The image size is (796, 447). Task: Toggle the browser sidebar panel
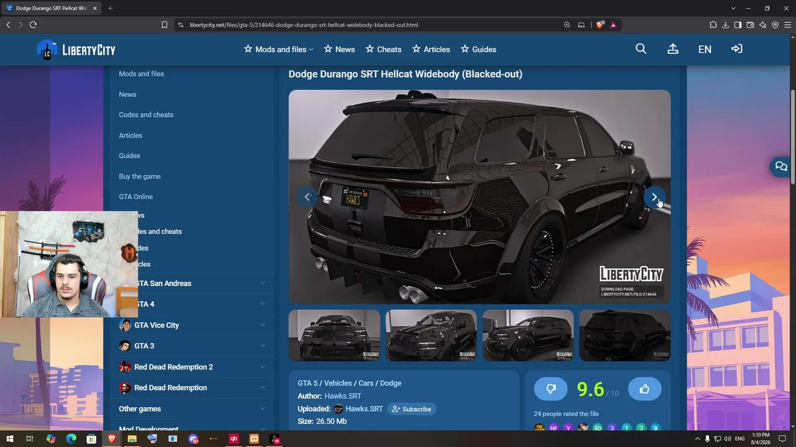click(738, 25)
